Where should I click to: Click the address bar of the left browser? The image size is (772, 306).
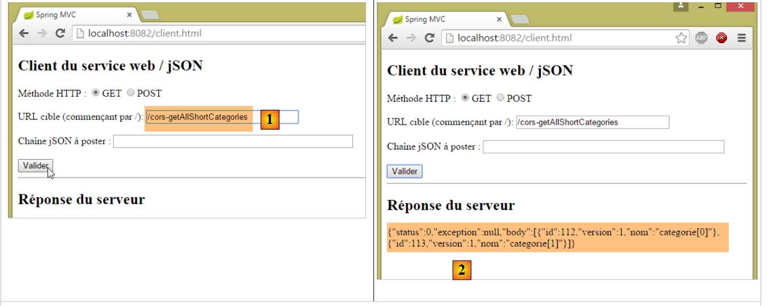(x=222, y=34)
